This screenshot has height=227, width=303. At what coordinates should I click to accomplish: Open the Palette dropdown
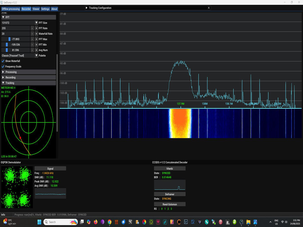36,56
